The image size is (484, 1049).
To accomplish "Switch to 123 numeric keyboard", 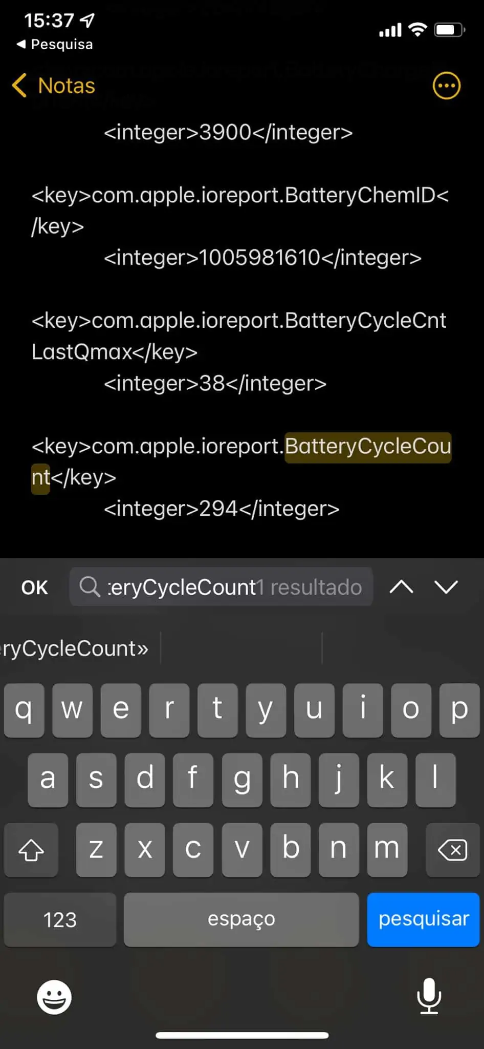I will point(60,919).
